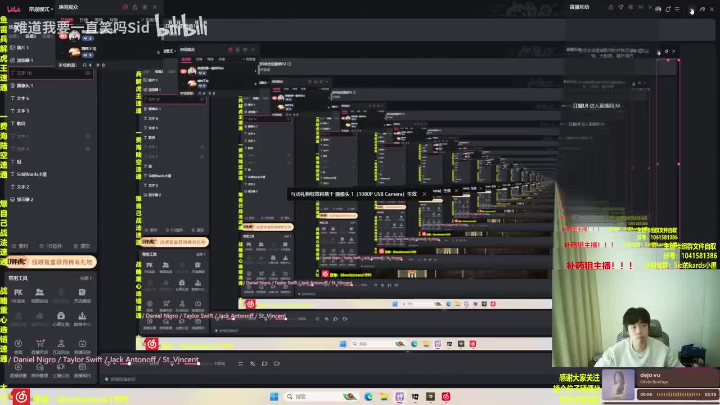This screenshot has width=720, height=405.
Task: Open the notifications bell
Action: click(668, 9)
